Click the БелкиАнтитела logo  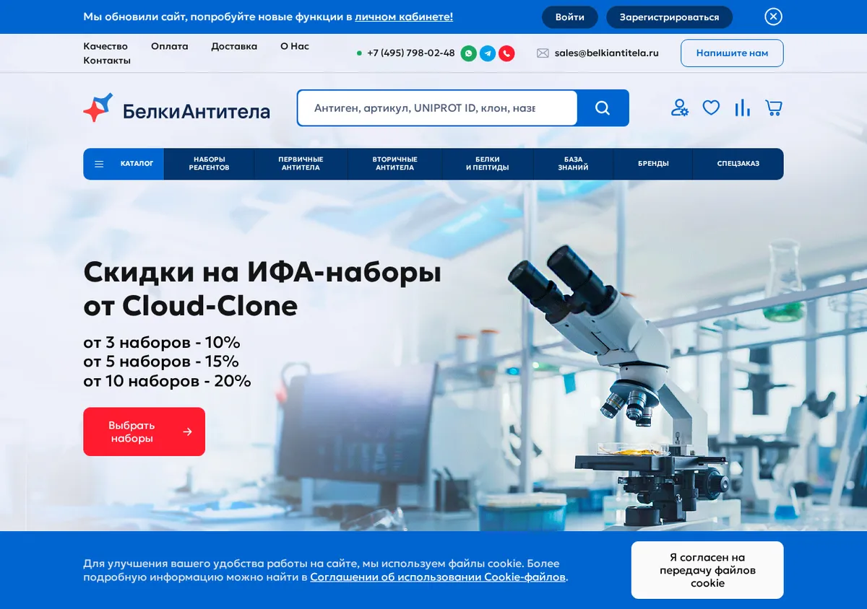(176, 108)
